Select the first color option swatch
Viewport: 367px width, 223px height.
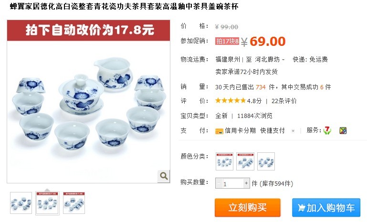coord(224,161)
